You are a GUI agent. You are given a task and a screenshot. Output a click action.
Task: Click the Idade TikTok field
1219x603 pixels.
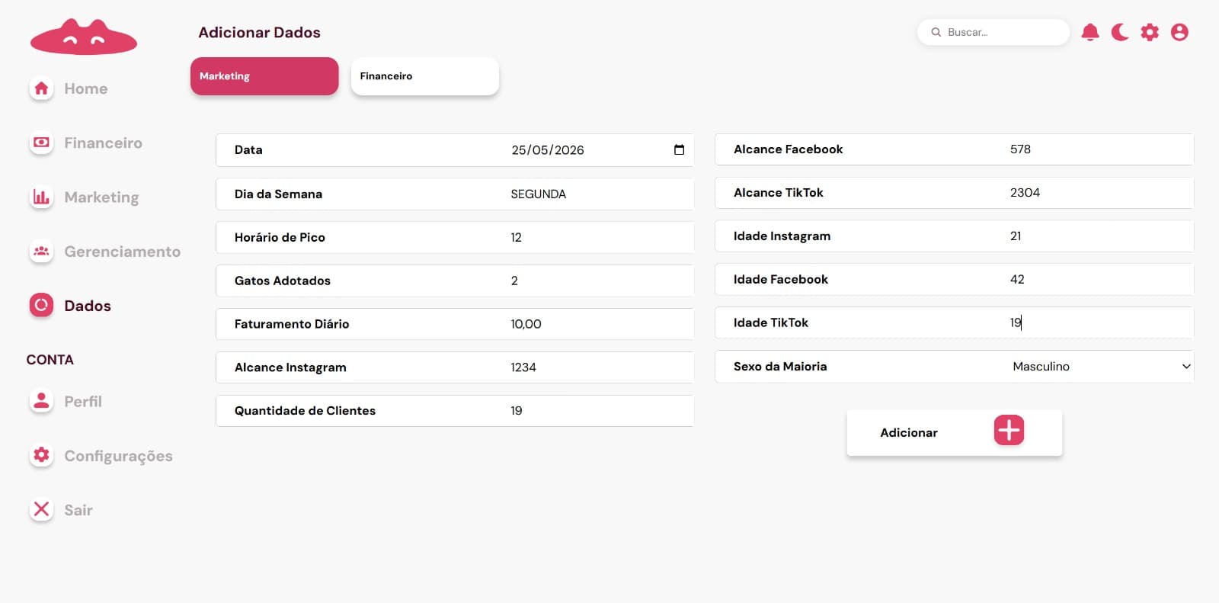[x=955, y=323]
